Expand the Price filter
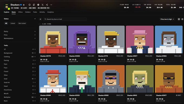184x104 pixels. (x=20, y=35)
